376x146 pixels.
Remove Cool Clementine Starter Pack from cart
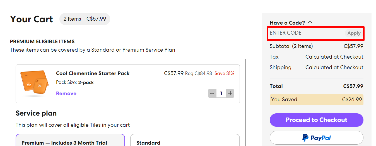66,94
